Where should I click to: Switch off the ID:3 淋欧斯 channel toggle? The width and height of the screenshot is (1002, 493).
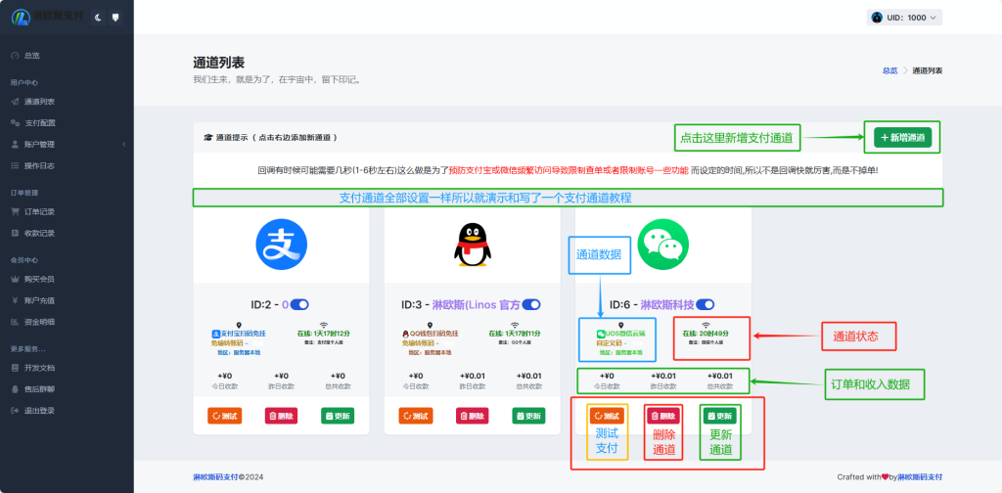click(531, 304)
